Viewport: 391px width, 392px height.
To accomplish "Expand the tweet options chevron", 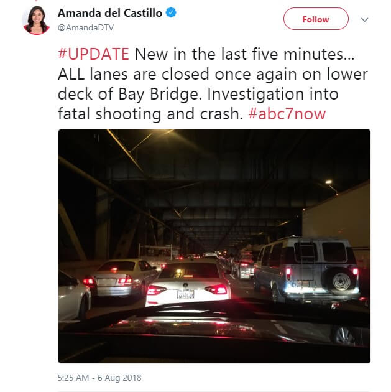I will pos(364,19).
